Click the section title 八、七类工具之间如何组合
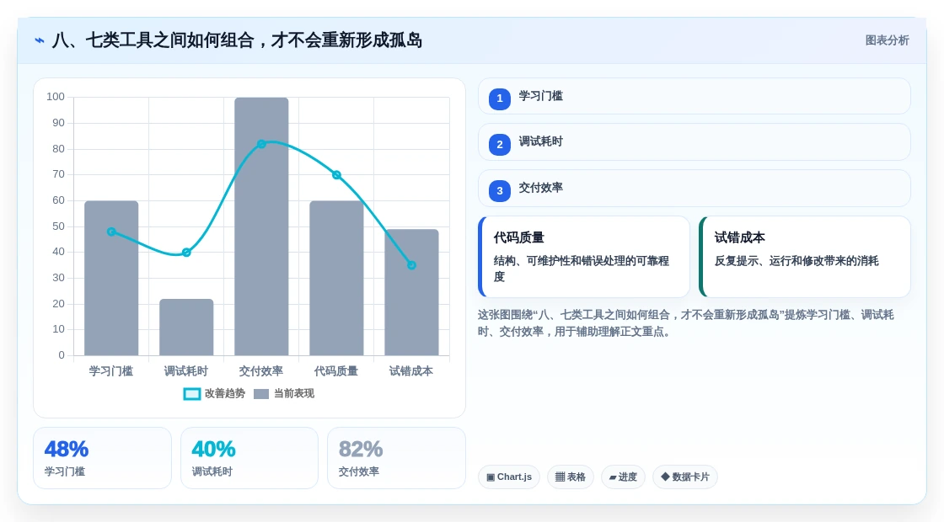The width and height of the screenshot is (944, 522). coord(237,40)
